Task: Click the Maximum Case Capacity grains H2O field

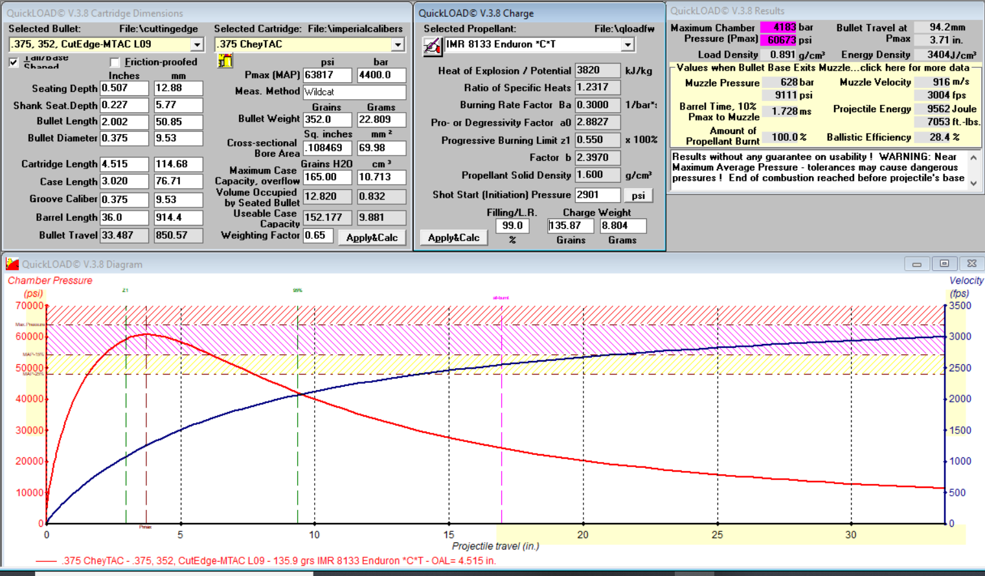Action: pos(327,177)
